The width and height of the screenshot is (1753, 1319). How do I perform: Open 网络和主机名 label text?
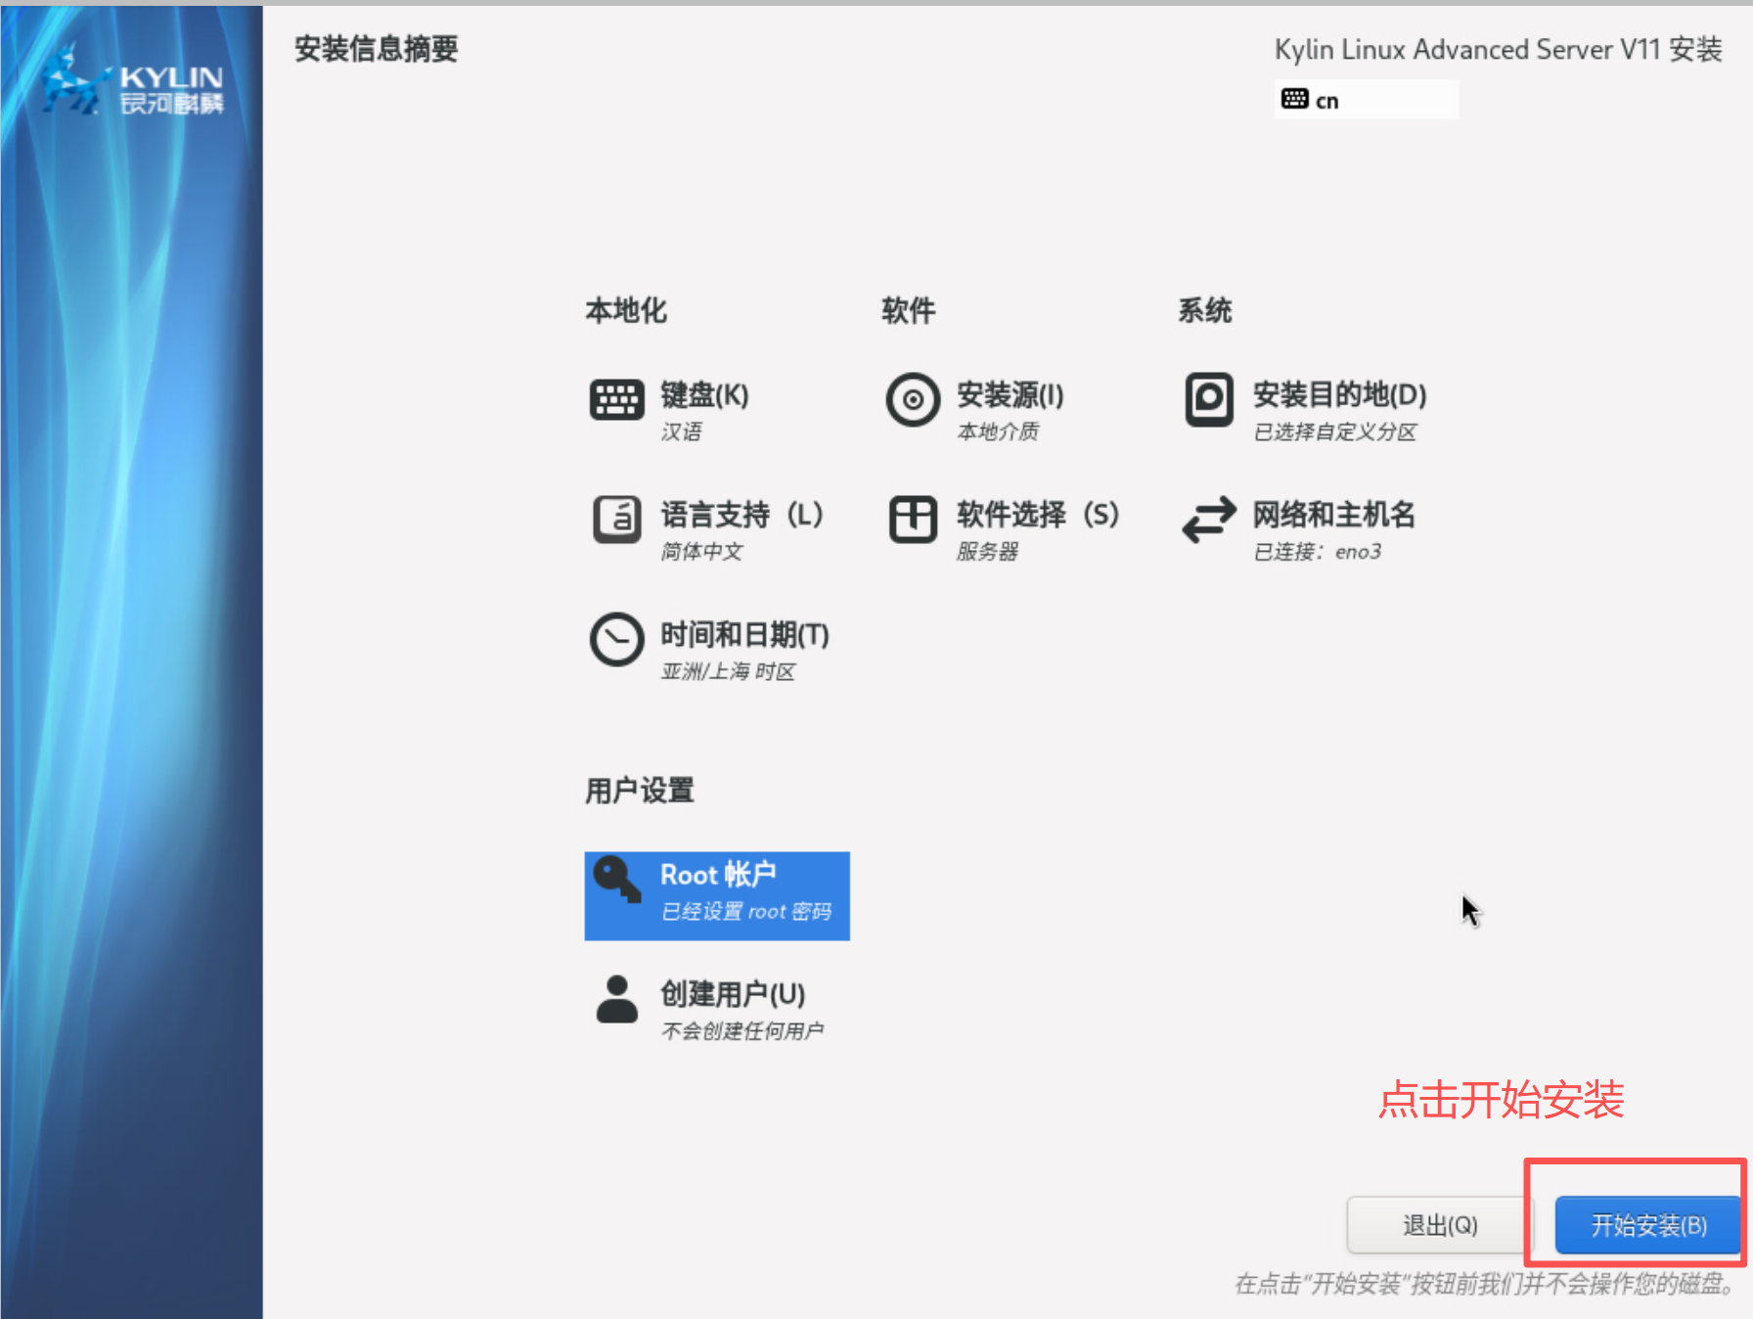click(x=1333, y=515)
